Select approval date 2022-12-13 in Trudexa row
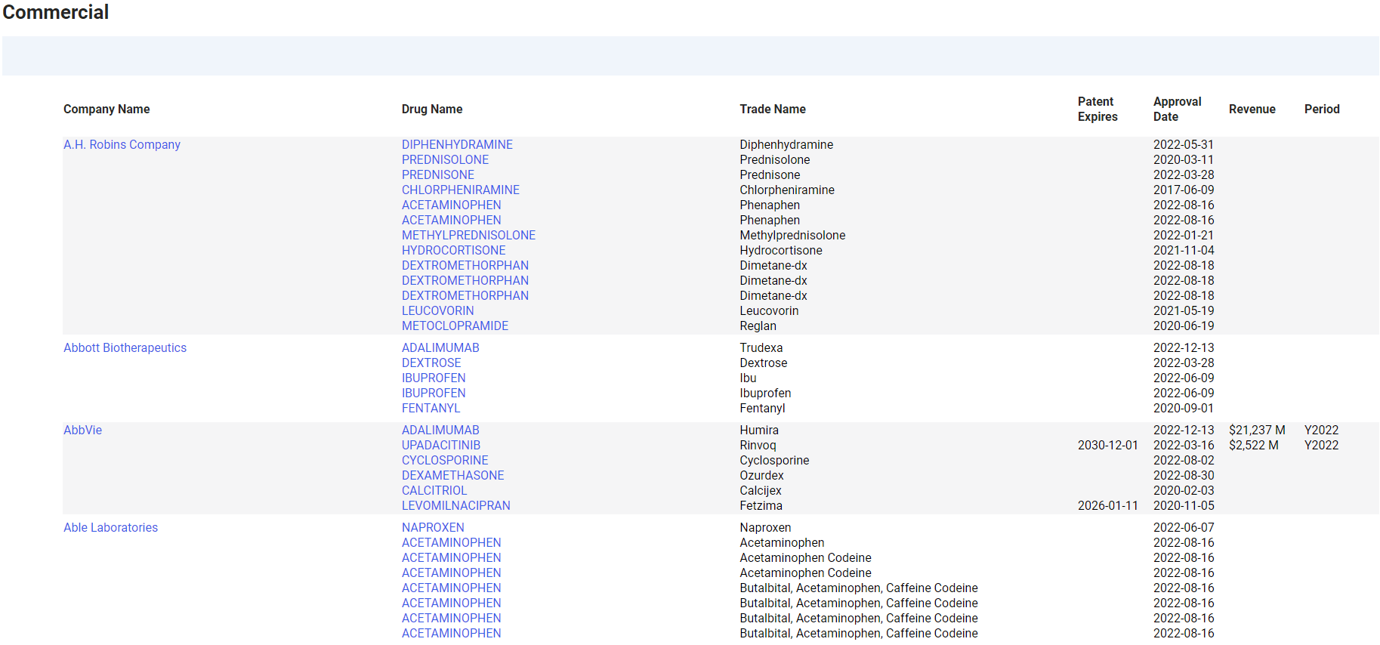Screen dimensions: 1380x645 click(1184, 347)
